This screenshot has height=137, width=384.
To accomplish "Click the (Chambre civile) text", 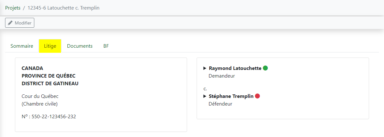I will (40, 104).
